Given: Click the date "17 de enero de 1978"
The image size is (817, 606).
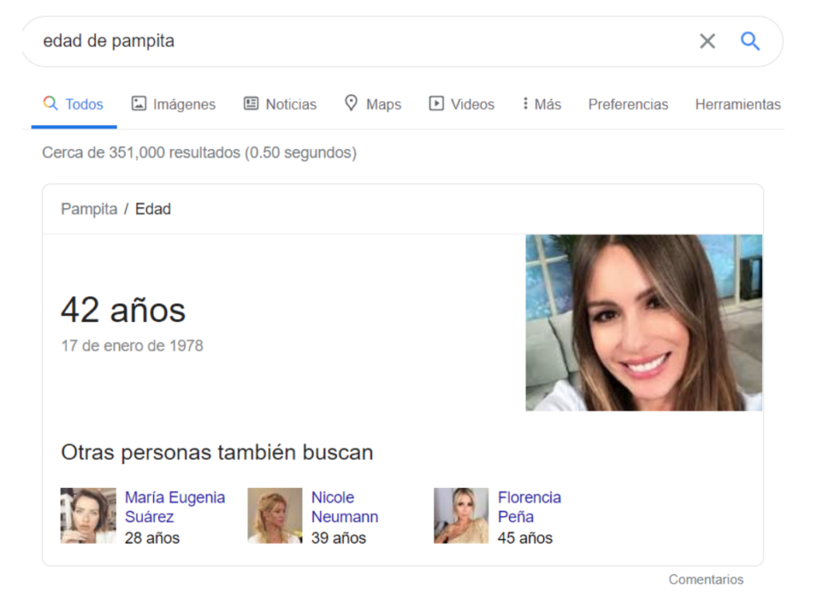Looking at the screenshot, I should pyautogui.click(x=132, y=346).
